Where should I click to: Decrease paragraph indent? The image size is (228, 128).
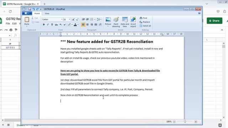coord(83,20)
